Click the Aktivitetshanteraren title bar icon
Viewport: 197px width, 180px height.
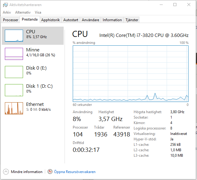5,5
